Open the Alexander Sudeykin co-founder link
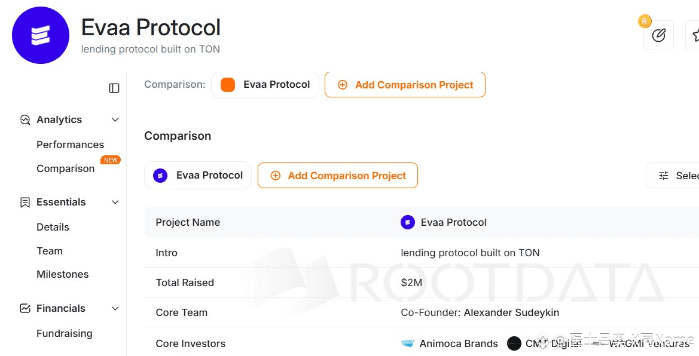Screen dimensions: 699x356 click(511, 312)
